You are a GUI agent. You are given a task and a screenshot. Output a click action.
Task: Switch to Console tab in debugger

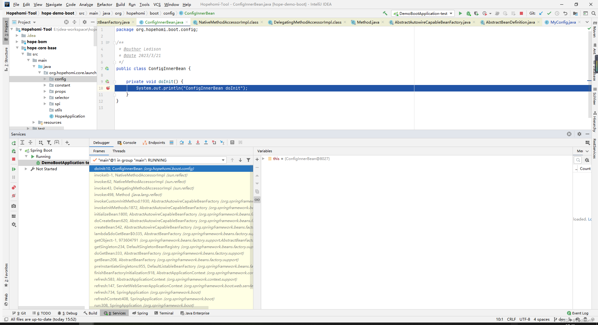coord(127,143)
